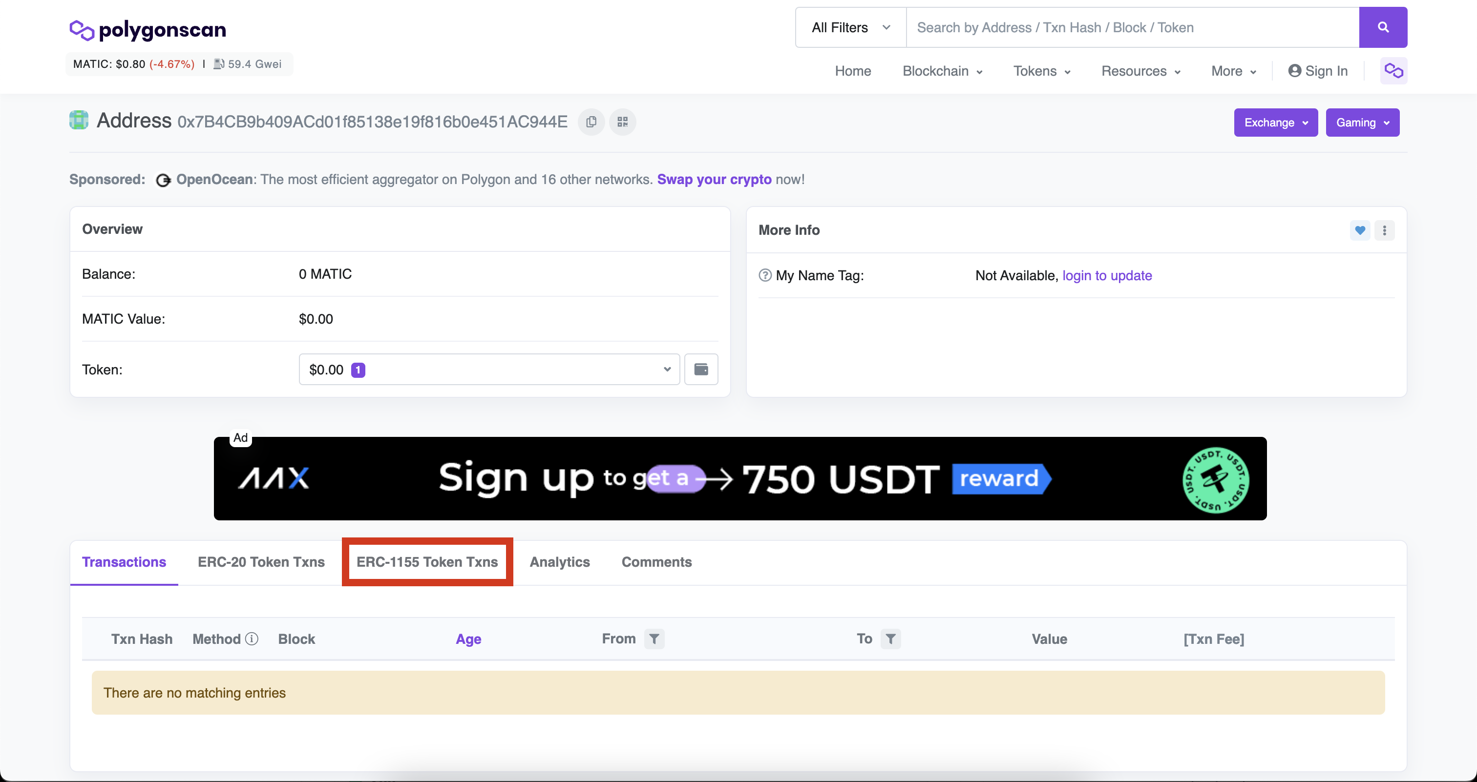Open the three-dot More Info options
This screenshot has height=782, width=1477.
point(1384,230)
